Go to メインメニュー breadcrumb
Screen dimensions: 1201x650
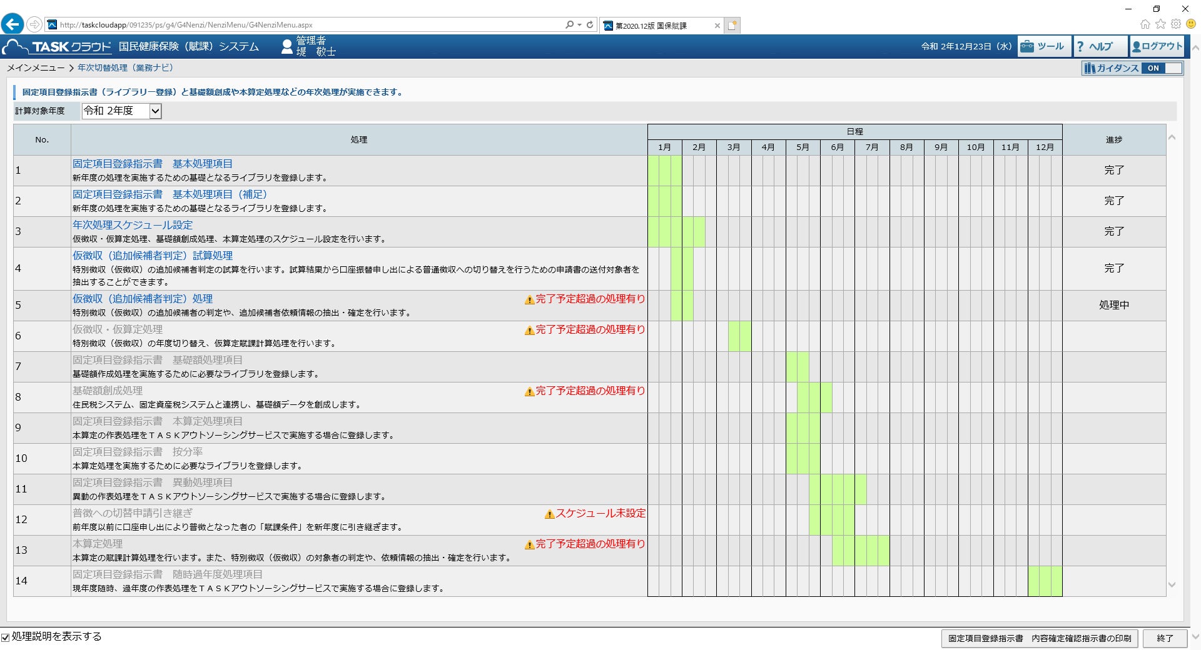(x=36, y=67)
